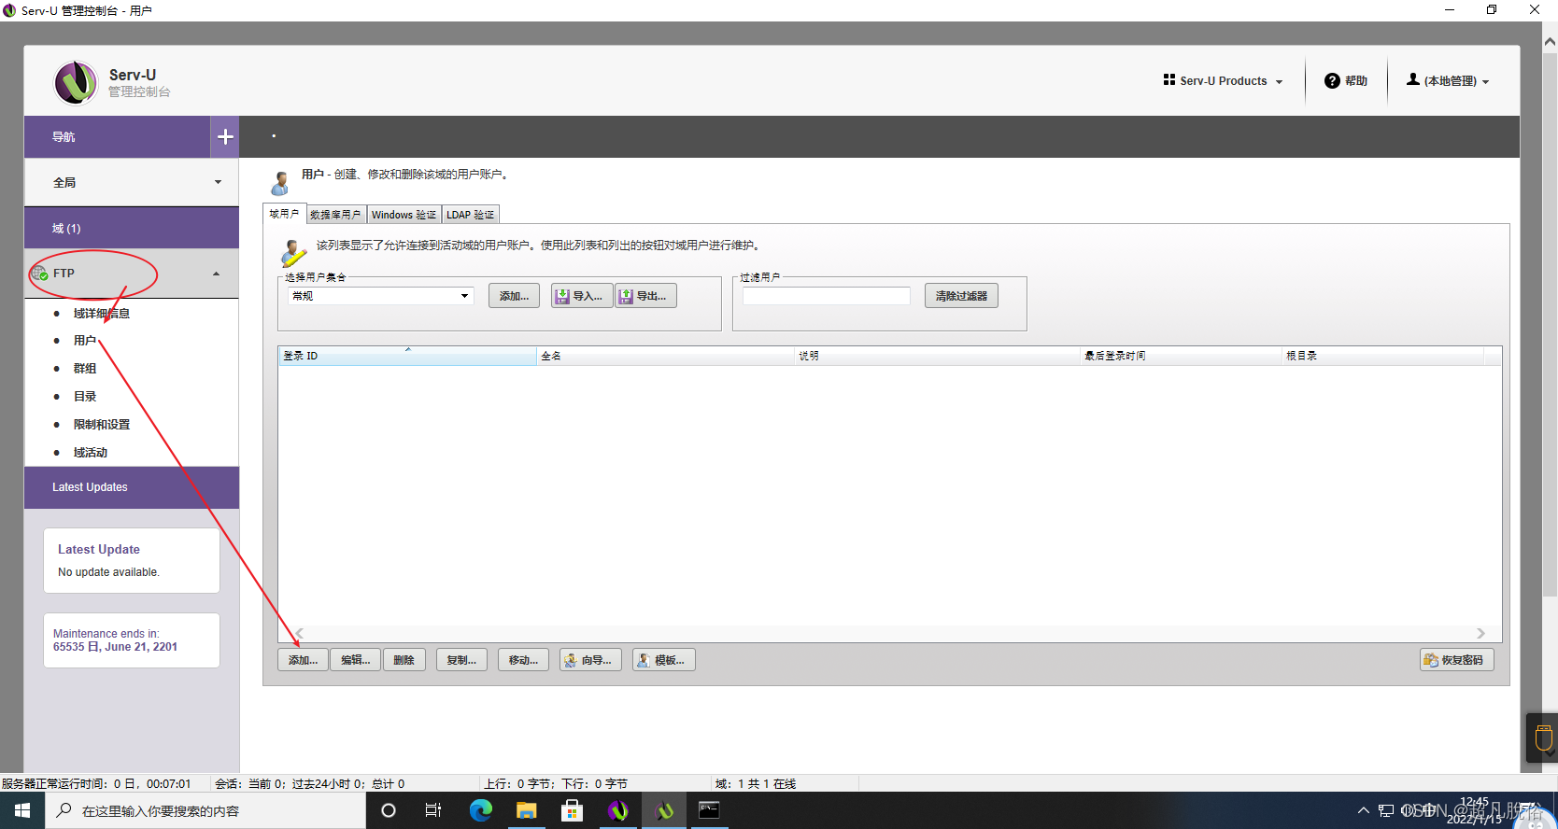Click the FTP domain globe icon
Screen dimensions: 1558x829
click(x=39, y=274)
